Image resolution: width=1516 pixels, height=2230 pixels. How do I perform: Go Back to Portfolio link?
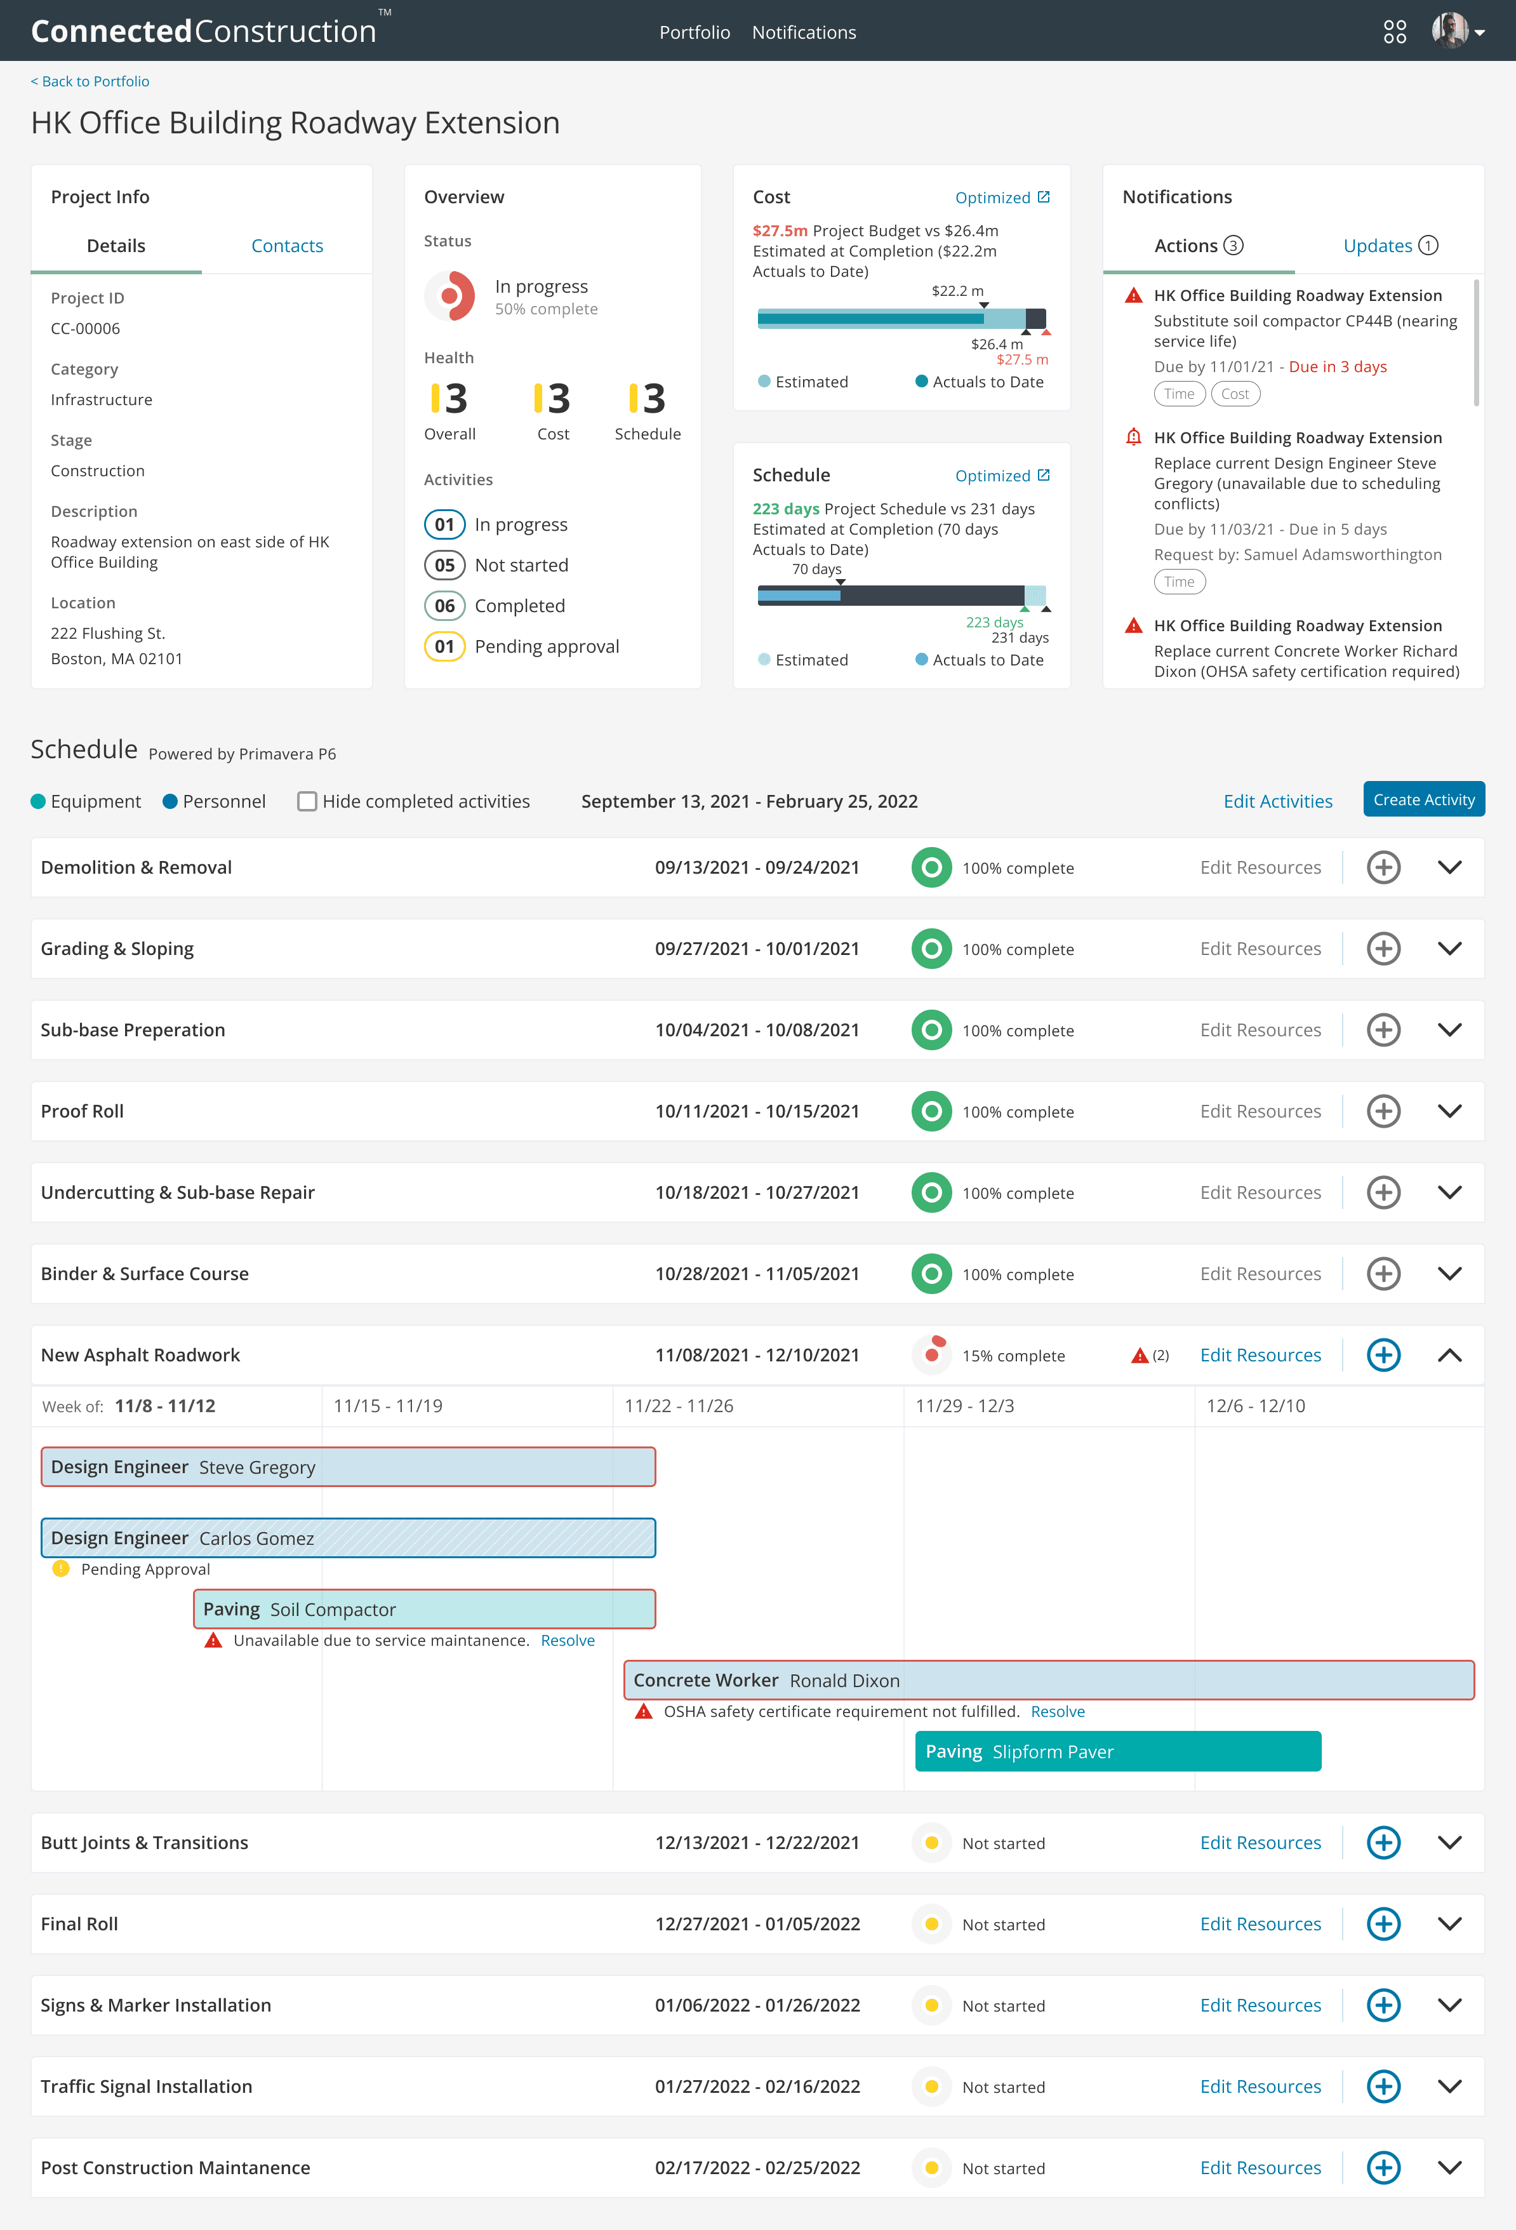90,81
